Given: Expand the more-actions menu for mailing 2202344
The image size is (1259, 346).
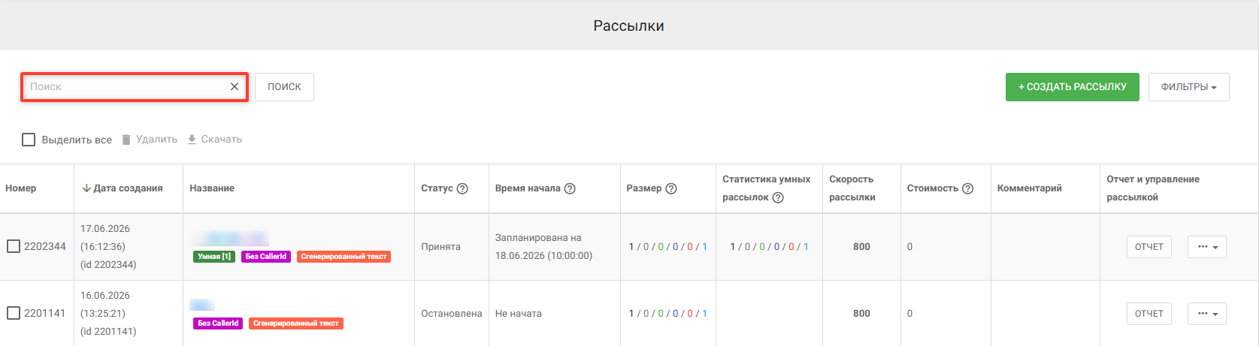Looking at the screenshot, I should coord(1207,247).
